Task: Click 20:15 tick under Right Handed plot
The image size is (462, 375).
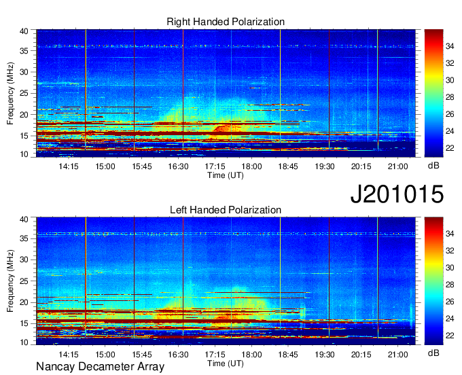Action: [x=361, y=166]
